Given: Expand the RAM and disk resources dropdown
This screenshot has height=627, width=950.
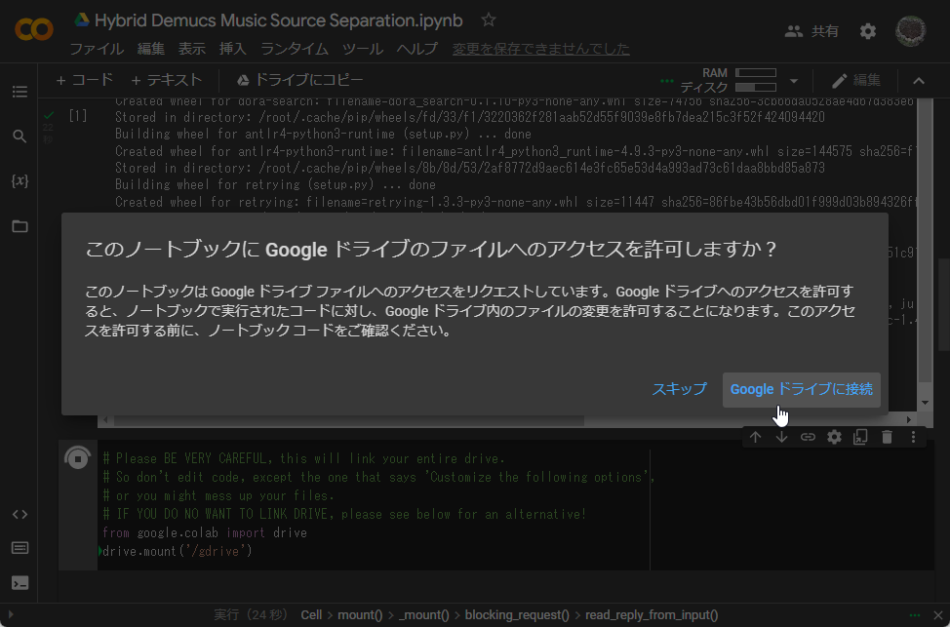Looking at the screenshot, I should pos(796,80).
